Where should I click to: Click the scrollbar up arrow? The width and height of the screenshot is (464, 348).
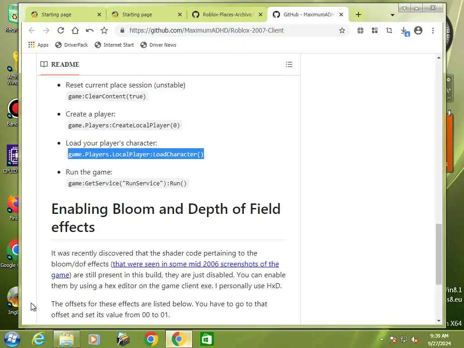click(439, 58)
